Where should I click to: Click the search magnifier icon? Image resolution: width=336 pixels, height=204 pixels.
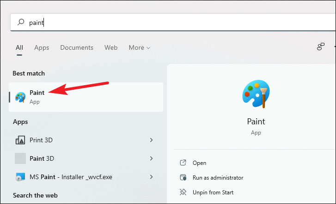(21, 22)
